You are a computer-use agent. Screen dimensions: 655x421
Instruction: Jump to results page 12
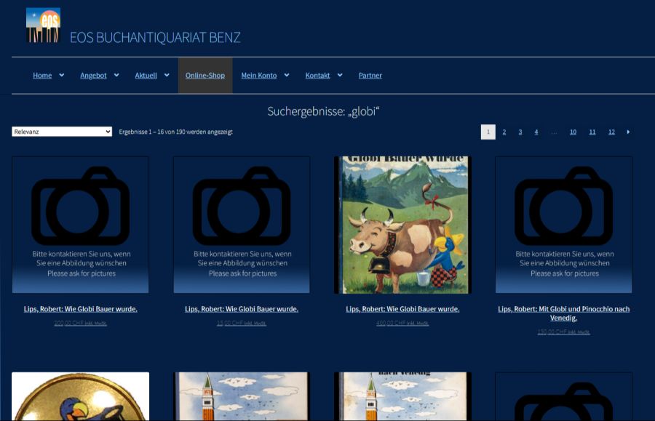[x=611, y=132]
